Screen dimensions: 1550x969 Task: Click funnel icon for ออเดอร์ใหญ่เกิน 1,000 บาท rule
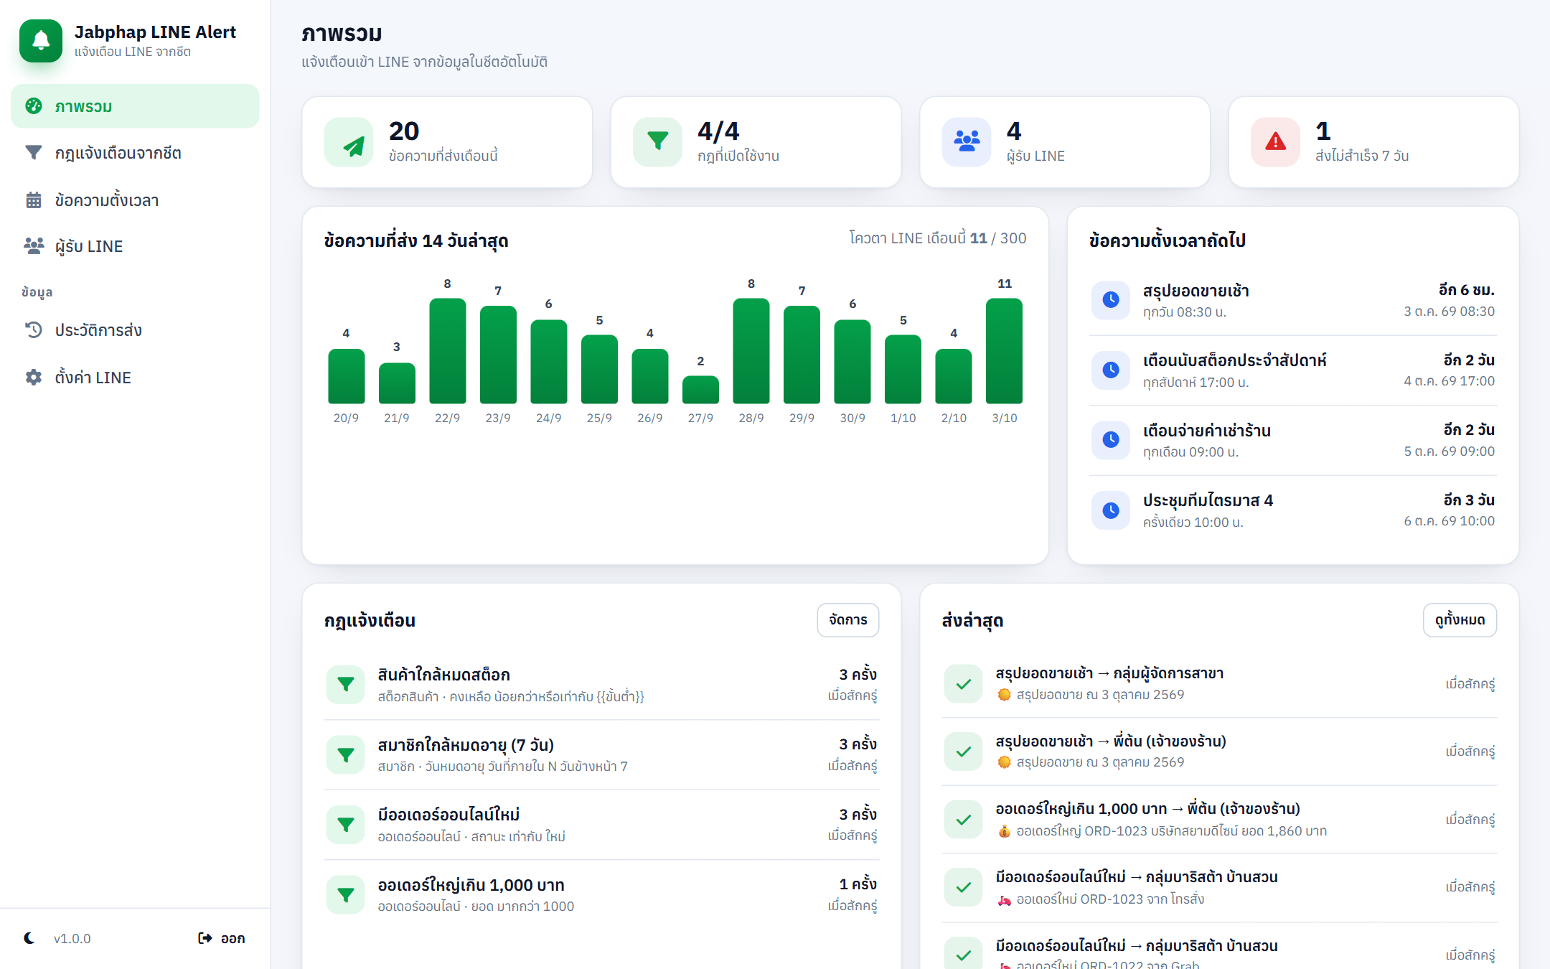[x=346, y=895]
